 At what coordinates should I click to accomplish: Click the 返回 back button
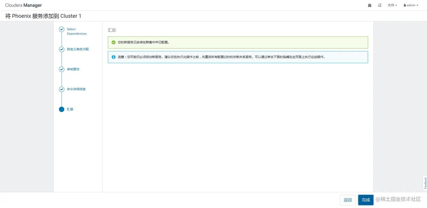(x=348, y=200)
